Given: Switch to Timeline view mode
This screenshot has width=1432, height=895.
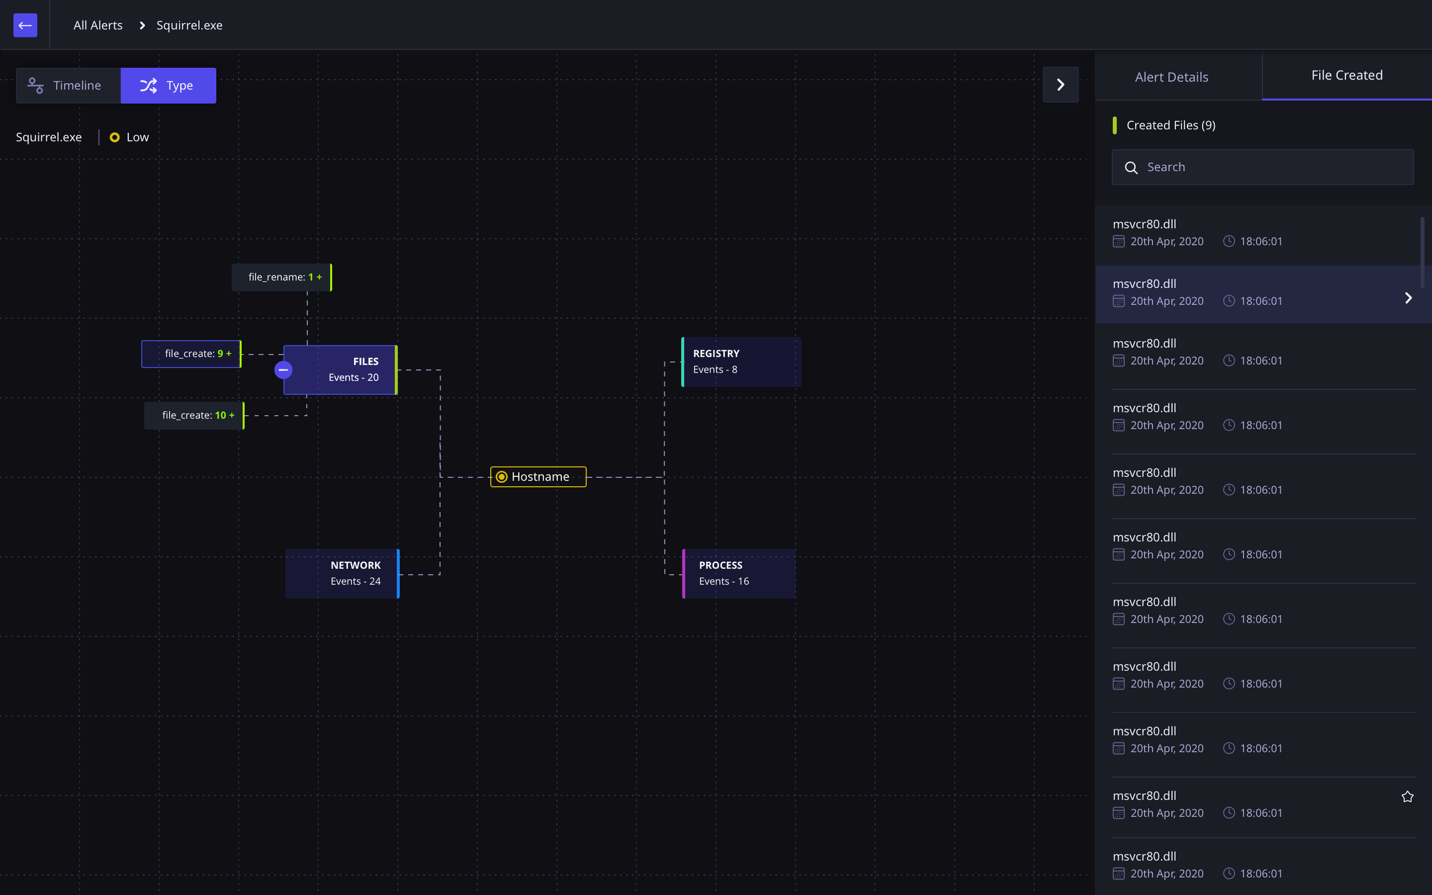Looking at the screenshot, I should click(68, 86).
